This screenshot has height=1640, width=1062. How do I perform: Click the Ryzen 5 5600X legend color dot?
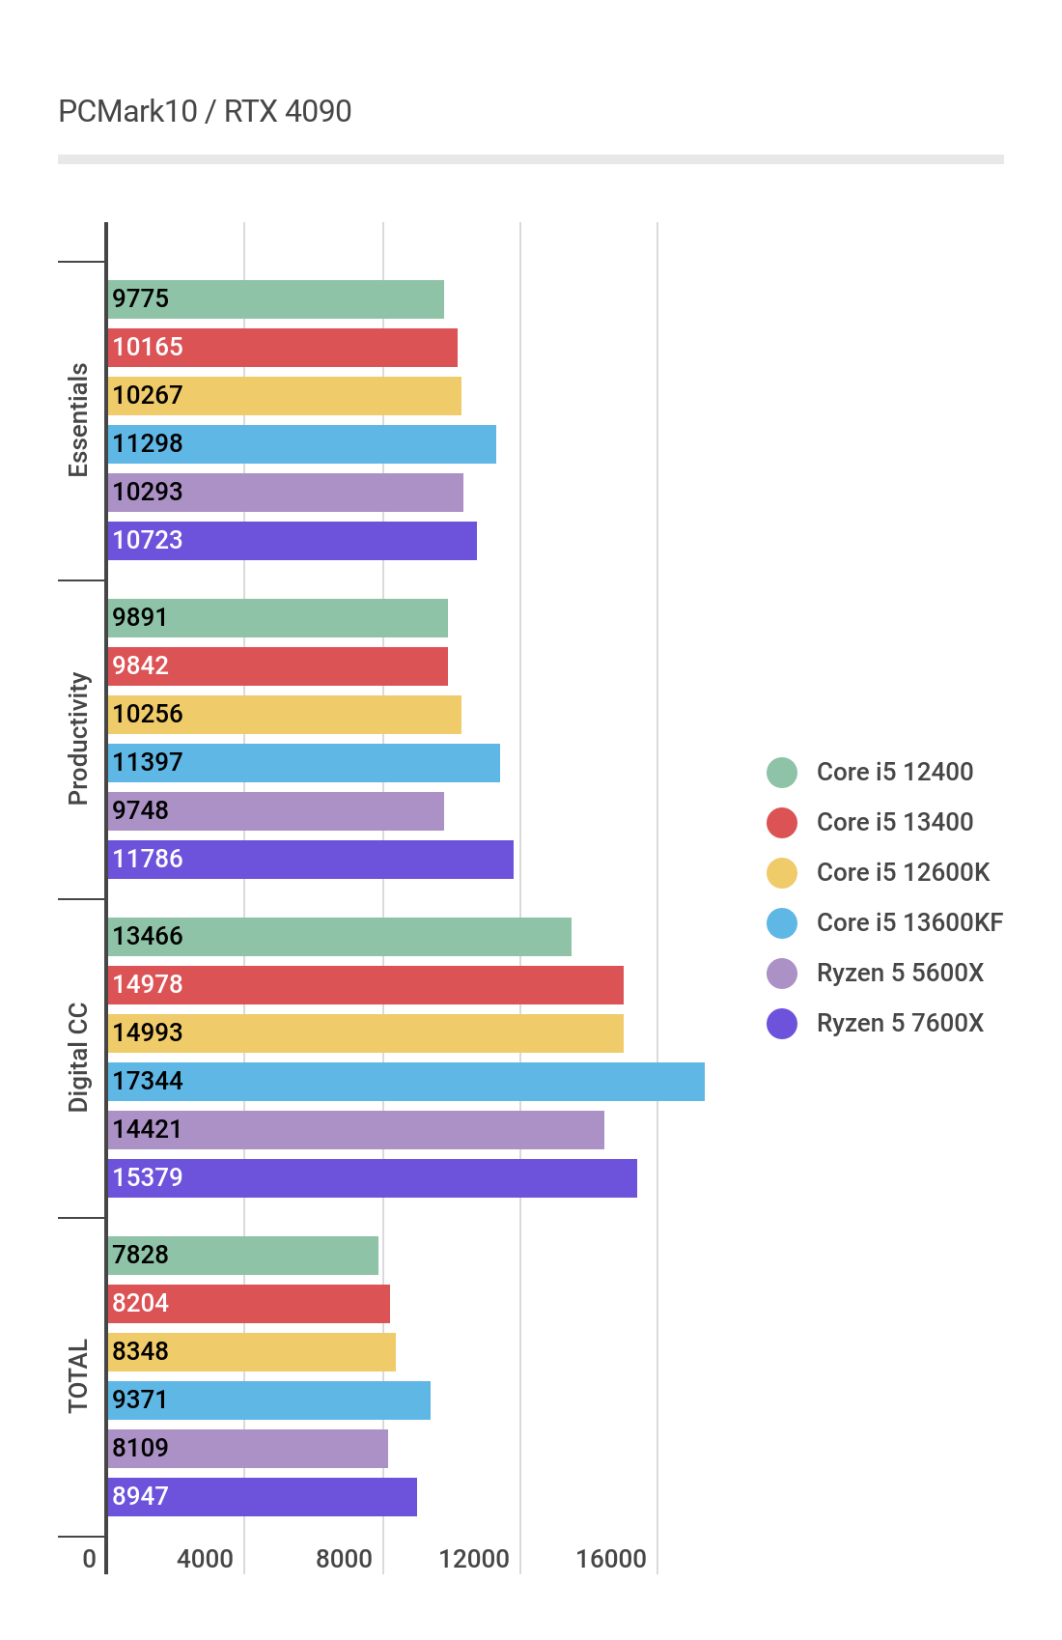coord(782,974)
